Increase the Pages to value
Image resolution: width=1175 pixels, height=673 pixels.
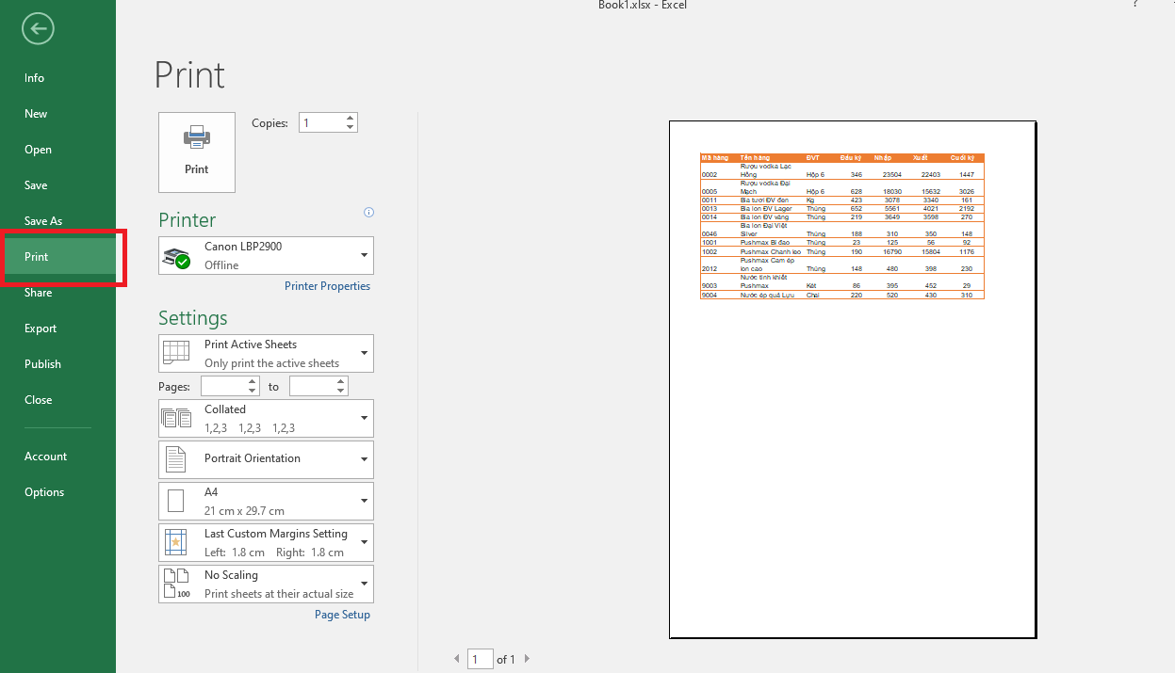coord(341,381)
